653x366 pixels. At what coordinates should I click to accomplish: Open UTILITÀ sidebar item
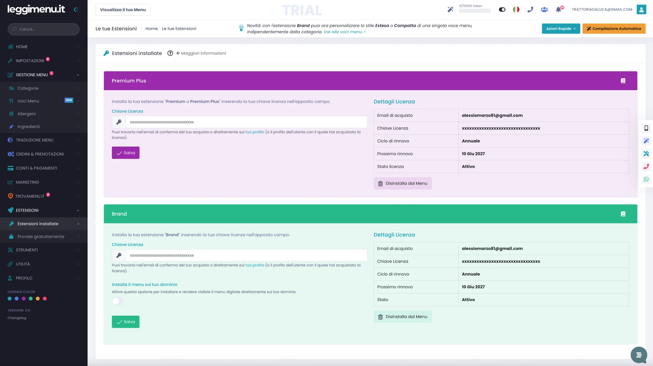[44, 264]
